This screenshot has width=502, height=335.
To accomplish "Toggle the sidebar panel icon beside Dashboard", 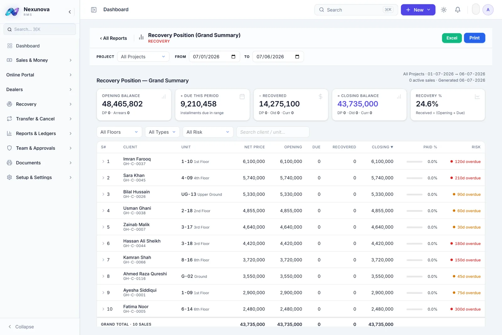I will click(x=93, y=10).
